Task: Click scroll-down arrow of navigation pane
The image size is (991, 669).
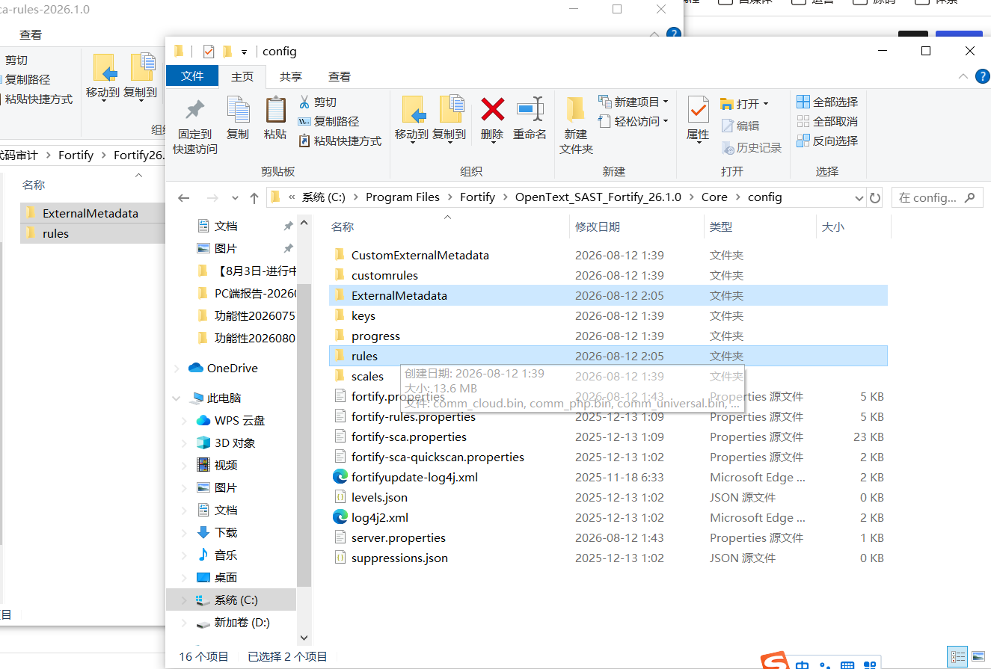Action: tap(304, 638)
